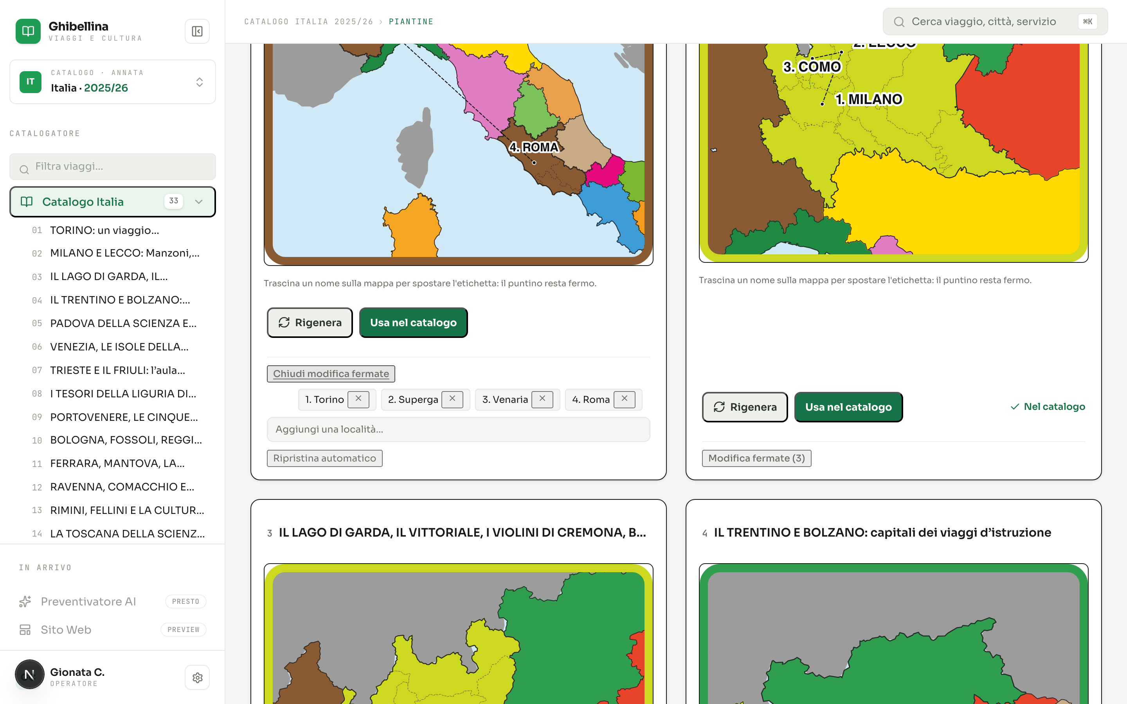Click the ⌘K shortcut badge

(x=1088, y=22)
